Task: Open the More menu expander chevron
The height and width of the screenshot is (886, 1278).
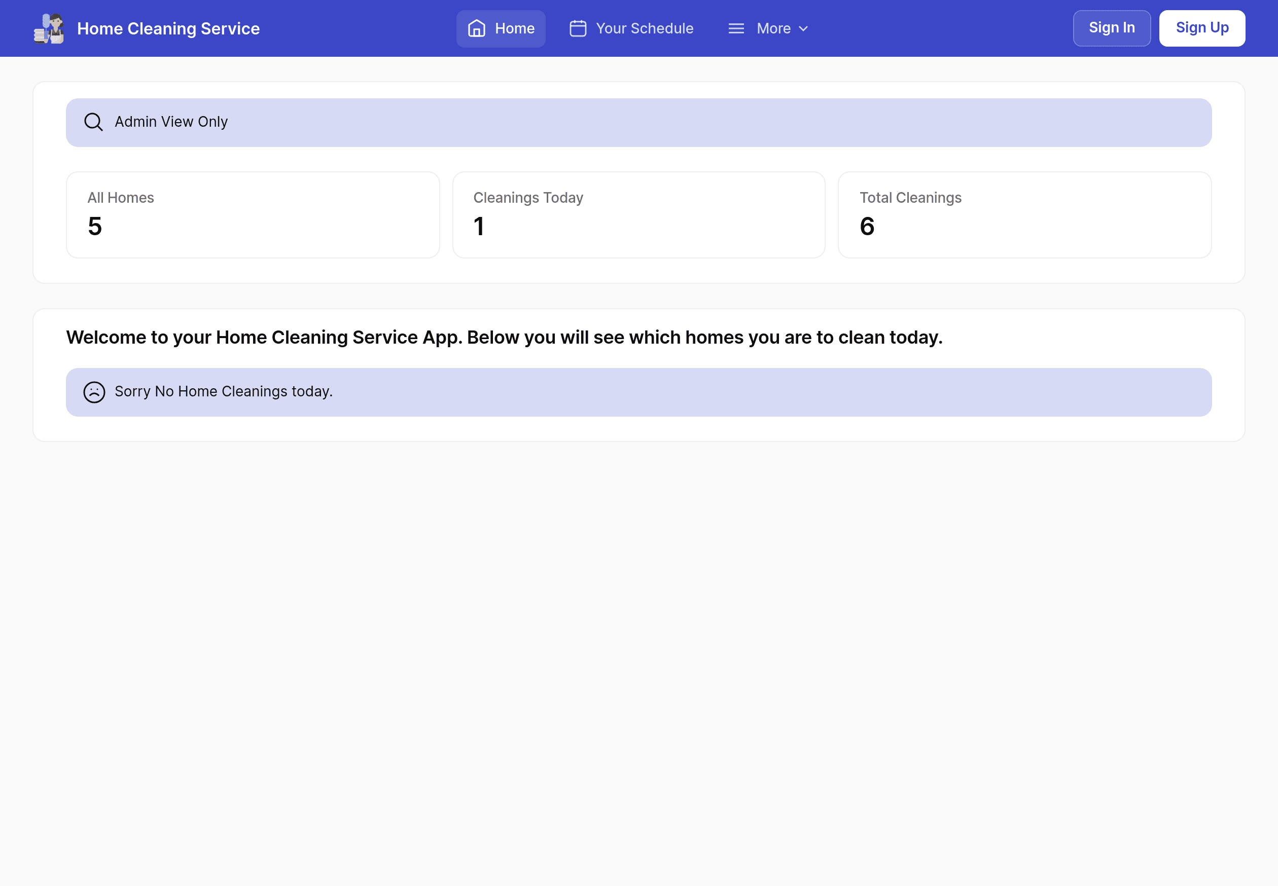Action: (804, 28)
